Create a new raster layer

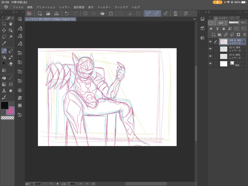[213, 34]
